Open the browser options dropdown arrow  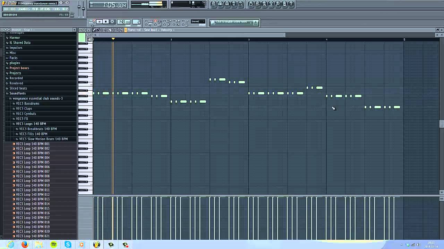(2, 30)
